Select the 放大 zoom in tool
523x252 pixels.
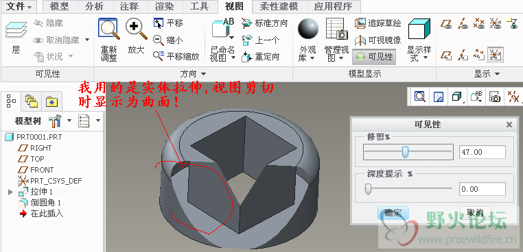point(137,29)
